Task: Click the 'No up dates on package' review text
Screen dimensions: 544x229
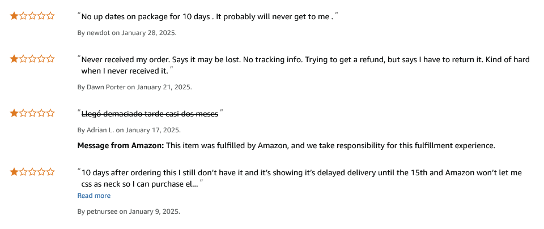Action: pyautogui.click(x=207, y=17)
